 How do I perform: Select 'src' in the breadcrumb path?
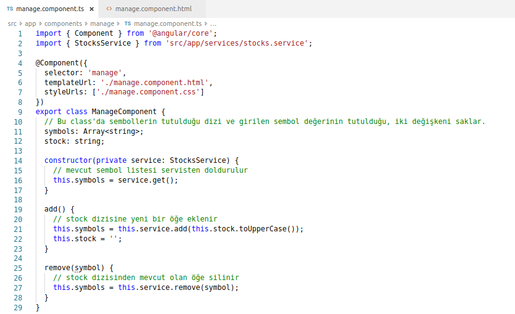[x=12, y=23]
